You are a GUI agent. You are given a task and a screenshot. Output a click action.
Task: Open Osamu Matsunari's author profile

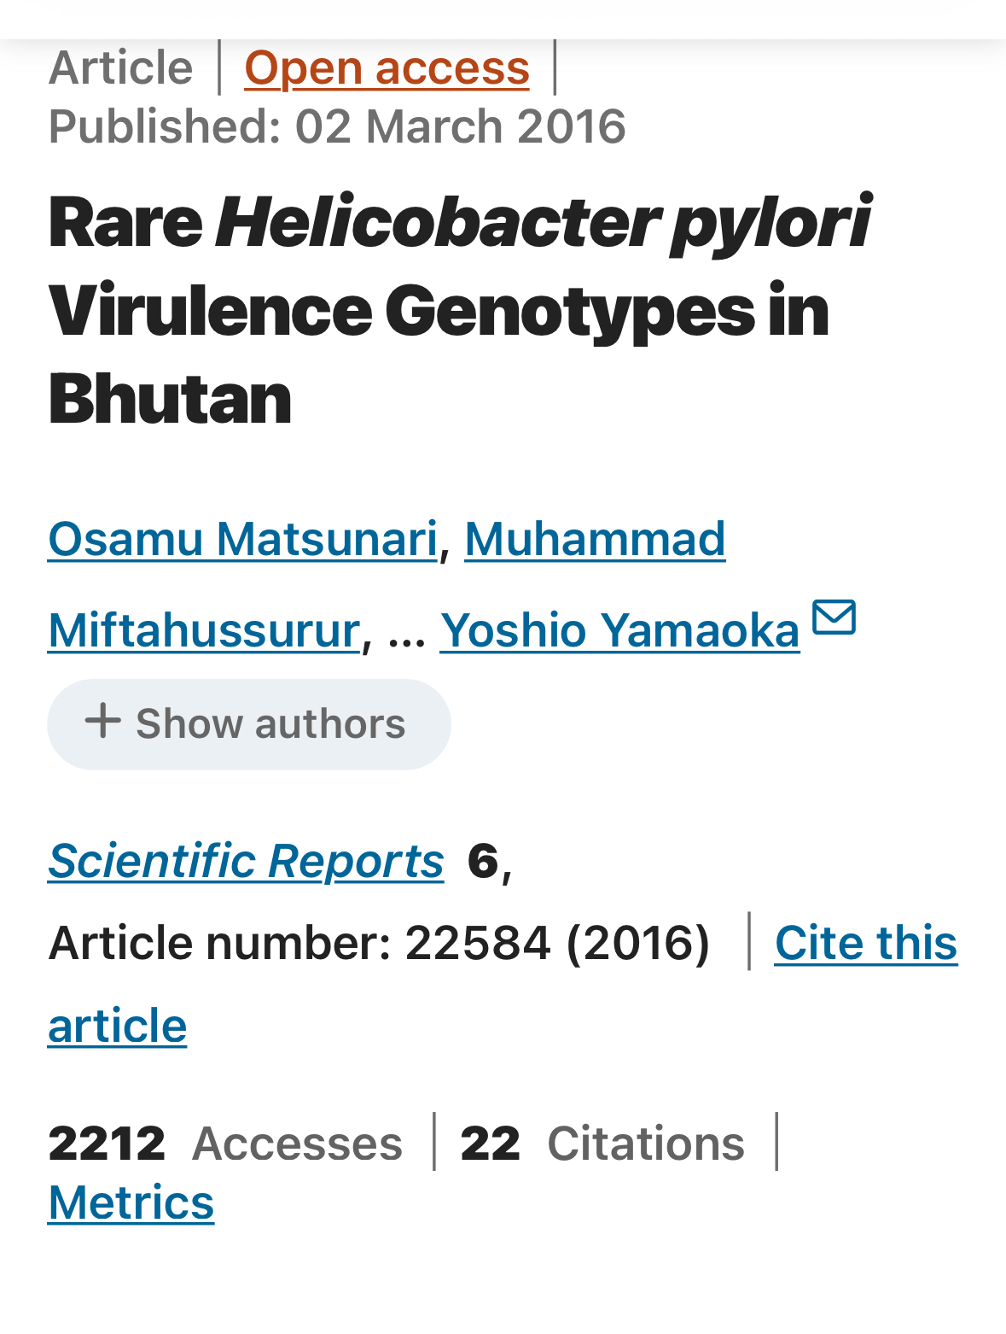[x=242, y=540]
